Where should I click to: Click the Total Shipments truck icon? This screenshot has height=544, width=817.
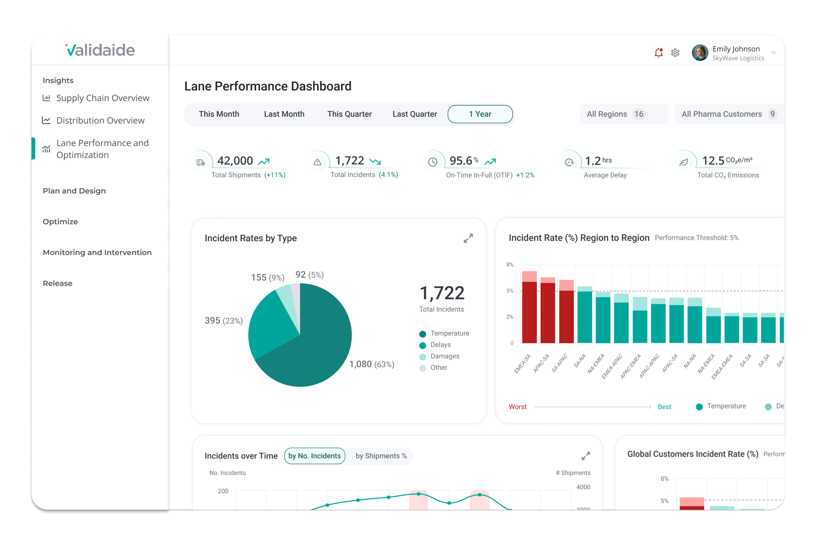201,162
